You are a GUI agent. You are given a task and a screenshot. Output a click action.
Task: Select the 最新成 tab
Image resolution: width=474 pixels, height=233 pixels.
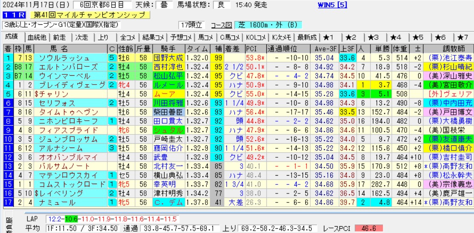click(x=307, y=37)
